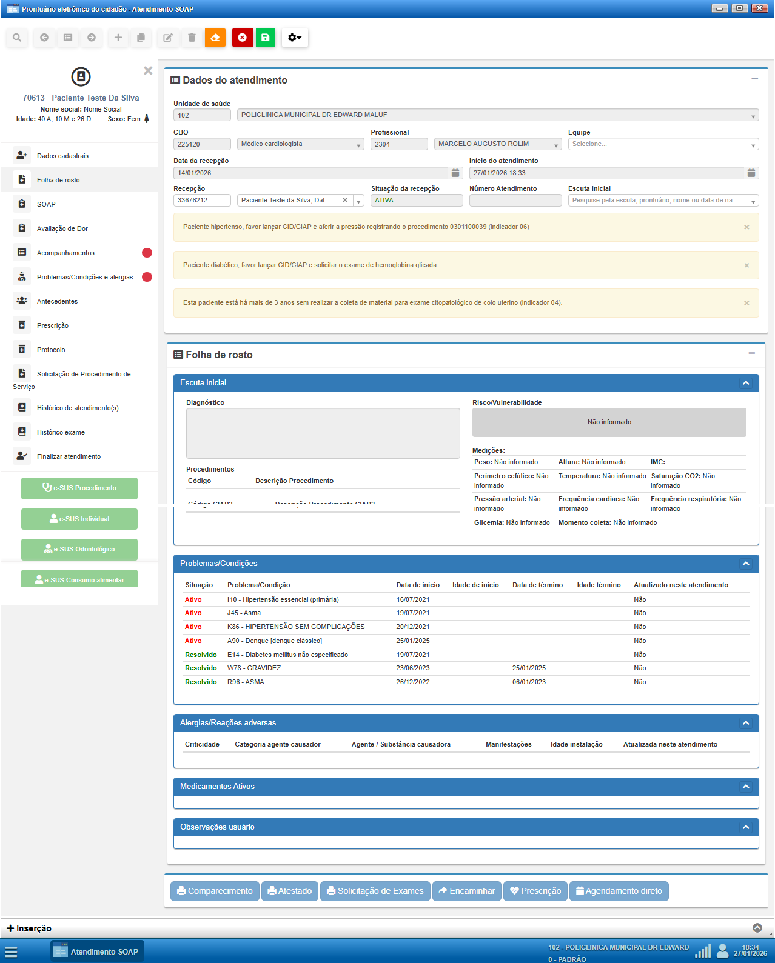
Task: Click the plus add-new toolbar icon
Action: click(x=118, y=38)
